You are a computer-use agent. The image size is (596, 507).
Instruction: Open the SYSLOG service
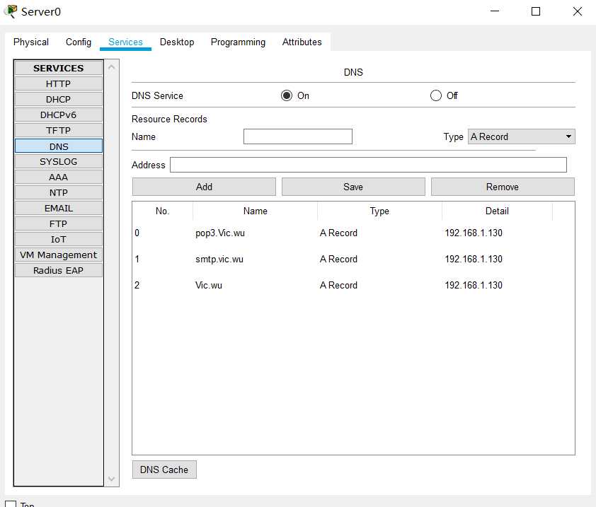[x=59, y=161]
